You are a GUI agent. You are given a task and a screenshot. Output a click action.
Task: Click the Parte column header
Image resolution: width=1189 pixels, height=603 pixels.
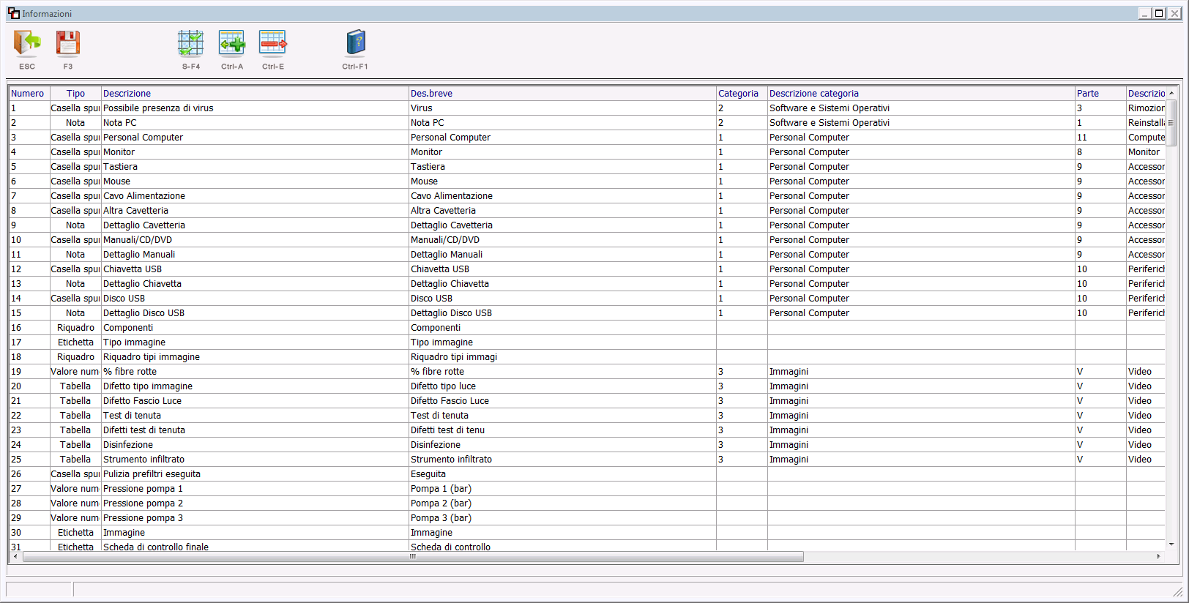(x=1100, y=94)
